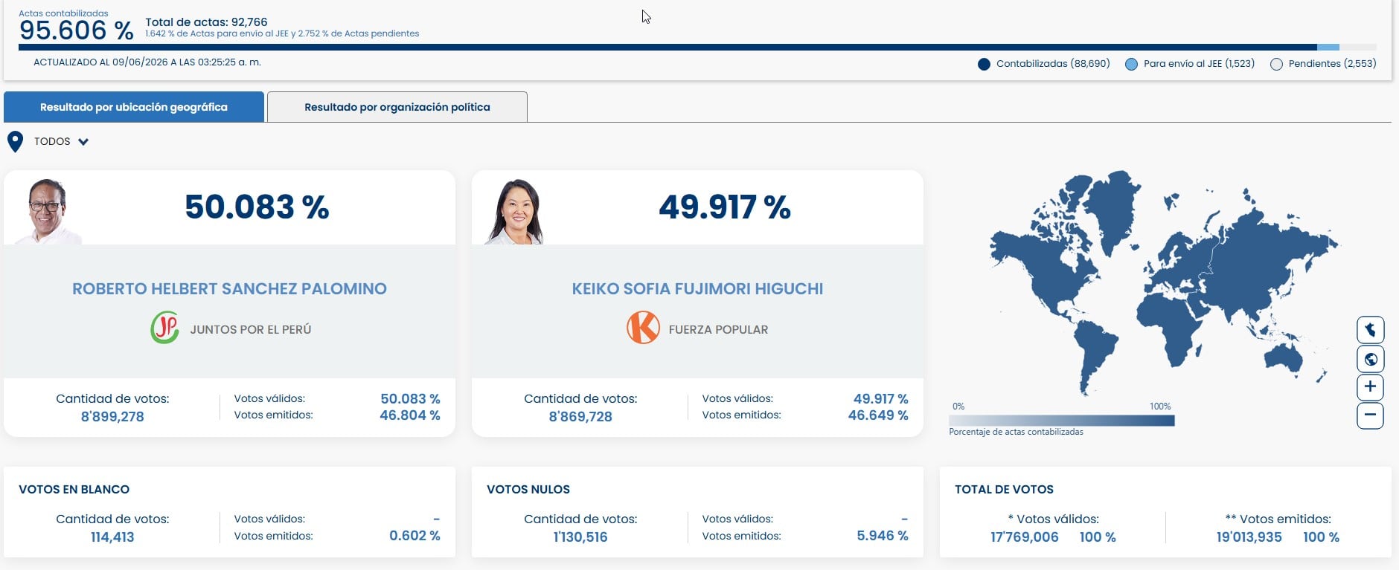Click the VOTOS EN BLANCO heading
The width and height of the screenshot is (1399, 570).
pos(74,489)
